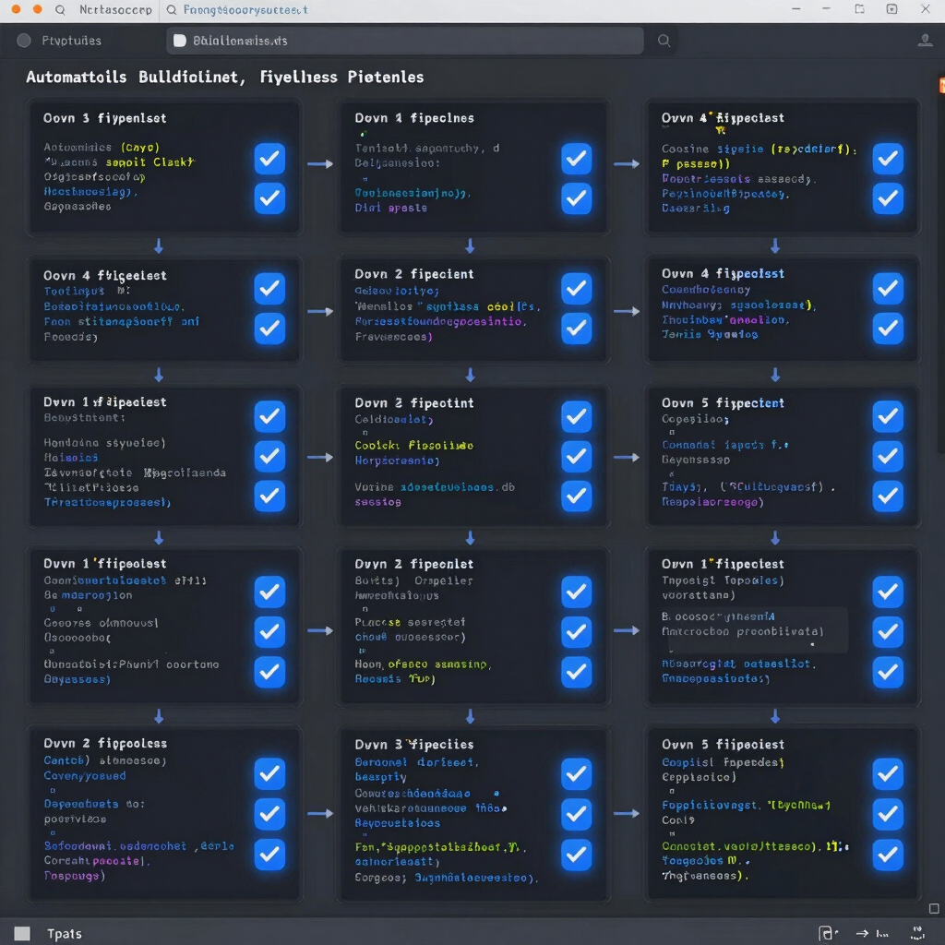Image resolution: width=945 pixels, height=945 pixels.
Task: Uncheck first checkbox in Oovn 3 fiypenlset card
Action: pyautogui.click(x=269, y=159)
